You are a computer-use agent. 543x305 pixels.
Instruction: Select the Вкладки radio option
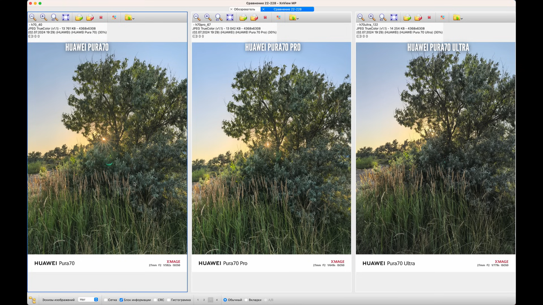coord(246,300)
